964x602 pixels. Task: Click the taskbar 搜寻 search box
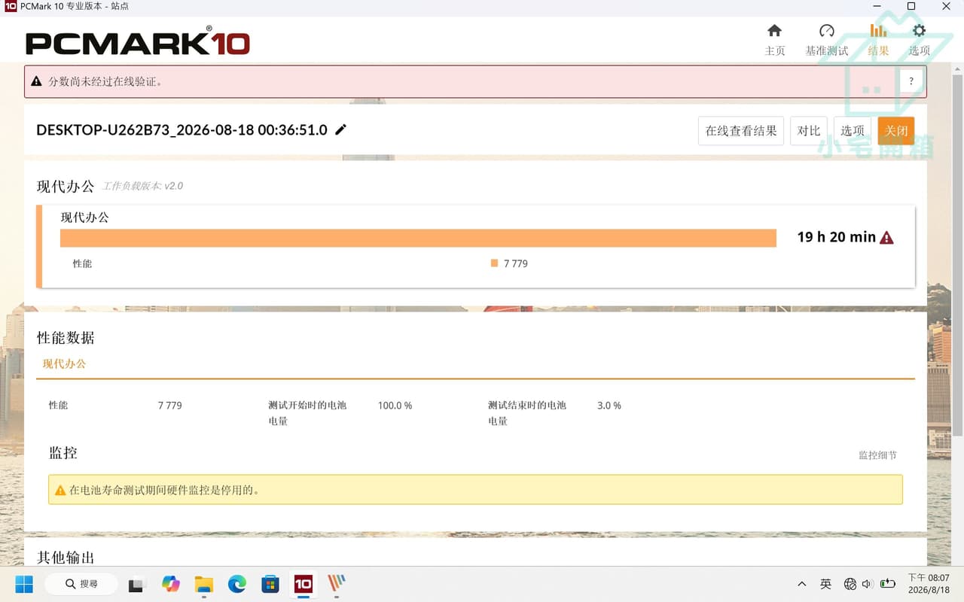pyautogui.click(x=81, y=584)
